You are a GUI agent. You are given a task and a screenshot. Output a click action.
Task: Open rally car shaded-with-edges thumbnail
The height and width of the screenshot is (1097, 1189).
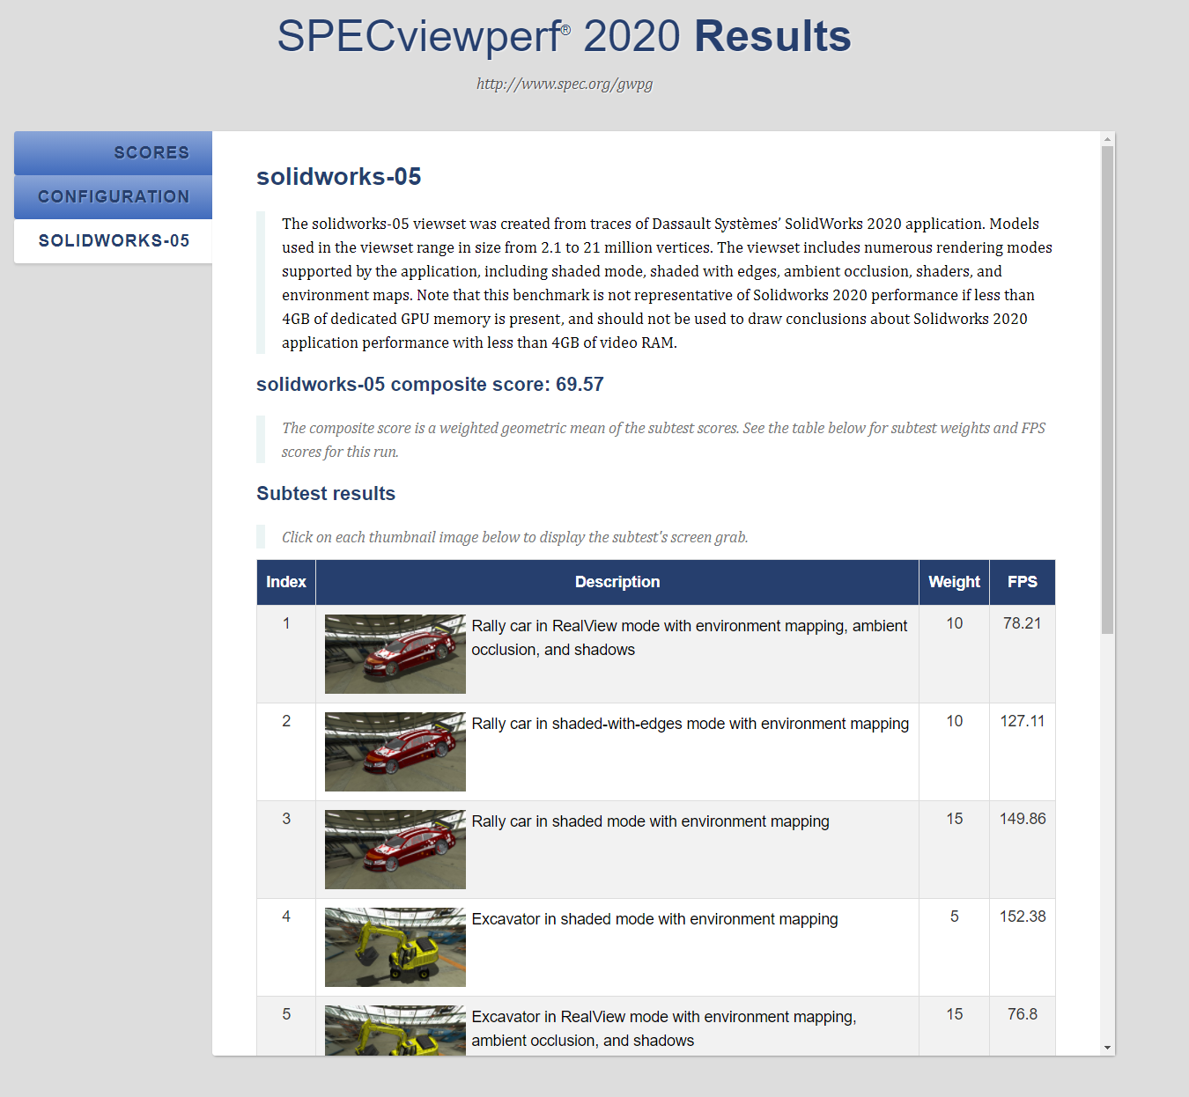tap(395, 752)
